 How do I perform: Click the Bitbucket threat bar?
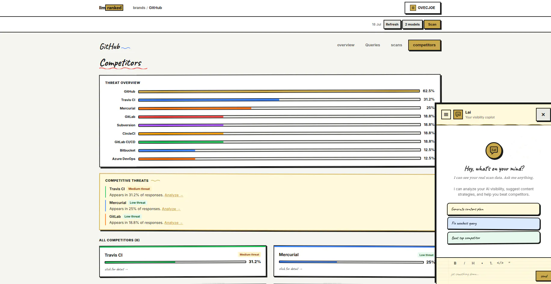(280, 150)
